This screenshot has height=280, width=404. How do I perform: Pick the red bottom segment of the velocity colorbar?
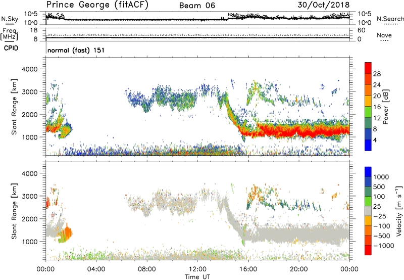coord(368,250)
